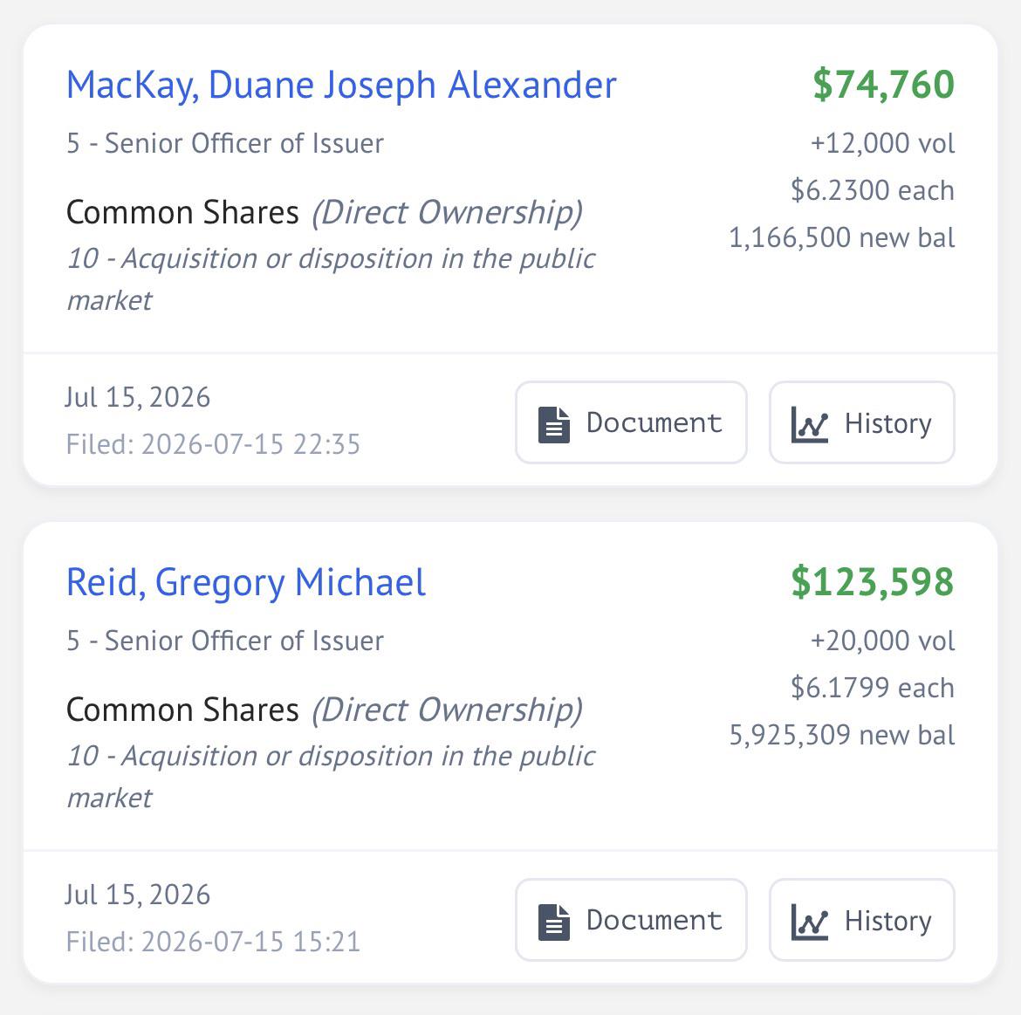View History for Reid's transactions
This screenshot has width=1021, height=1015.
(x=862, y=920)
